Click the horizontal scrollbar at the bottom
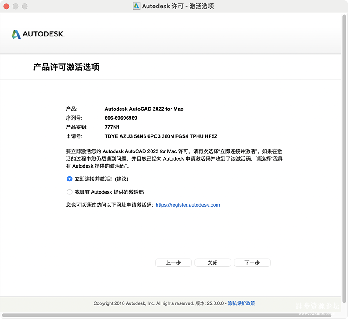 click(167, 315)
